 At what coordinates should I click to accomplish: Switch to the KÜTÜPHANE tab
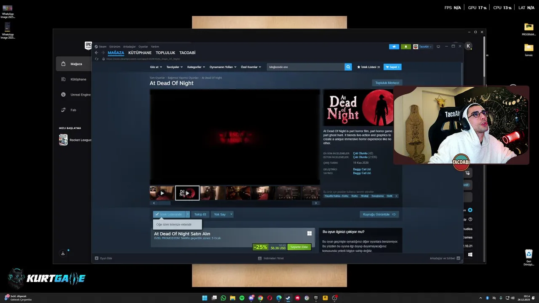pos(140,53)
